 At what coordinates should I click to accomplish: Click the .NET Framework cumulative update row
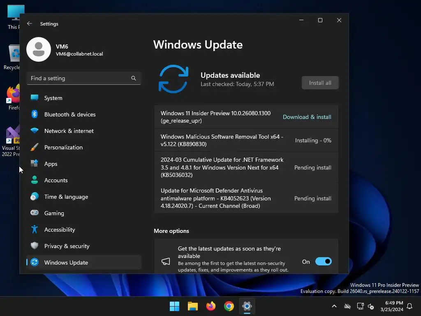click(246, 167)
